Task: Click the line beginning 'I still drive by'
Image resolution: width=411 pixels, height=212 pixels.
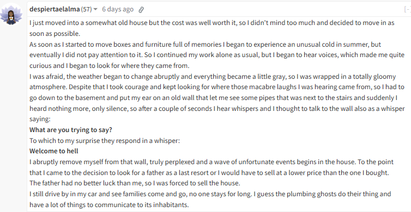Action: pos(210,194)
